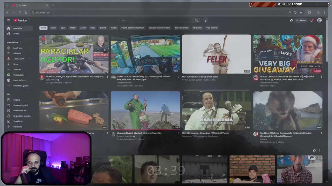Open the tab search dropdown arrow
The width and height of the screenshot is (332, 186).
(7, 5)
